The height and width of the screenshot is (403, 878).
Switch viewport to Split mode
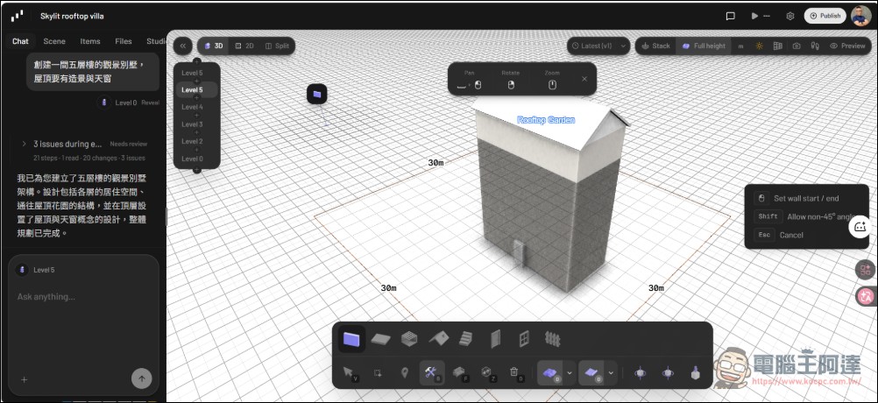(277, 46)
